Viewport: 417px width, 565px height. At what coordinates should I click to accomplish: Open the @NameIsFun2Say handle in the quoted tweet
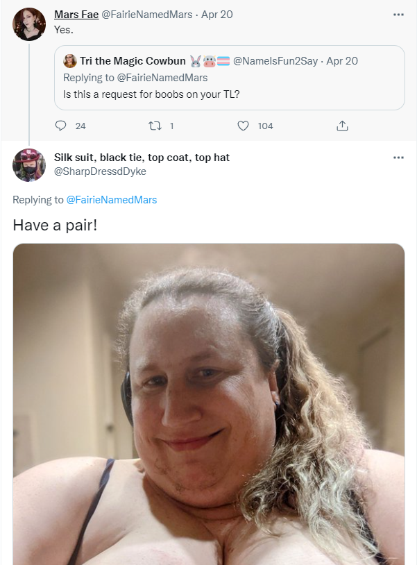tap(275, 61)
